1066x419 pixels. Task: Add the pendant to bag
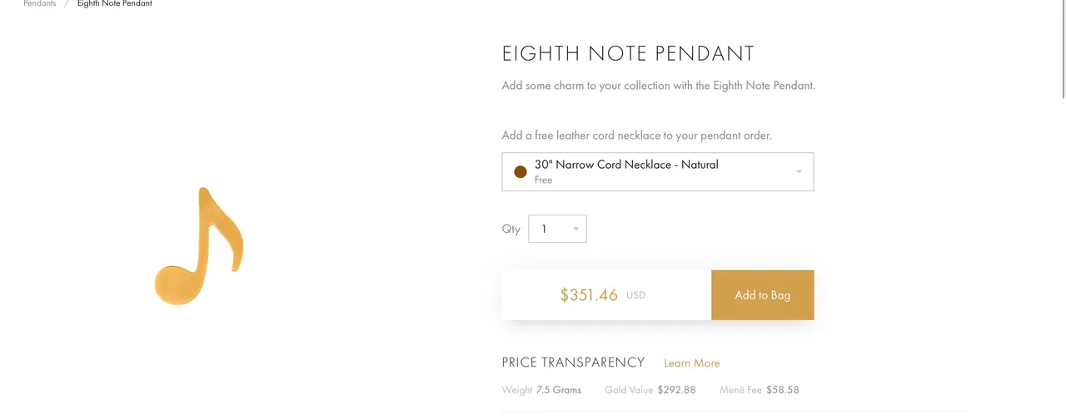click(762, 295)
